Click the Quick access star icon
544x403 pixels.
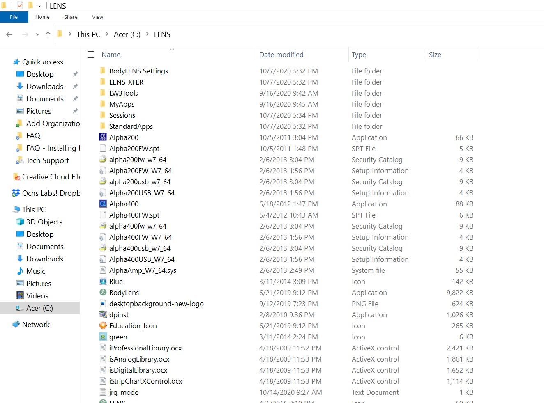click(x=16, y=62)
